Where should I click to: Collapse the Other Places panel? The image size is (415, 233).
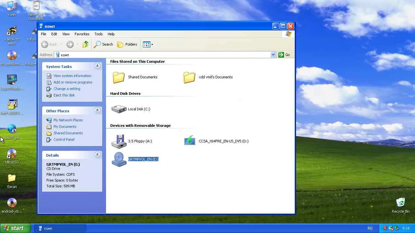coord(97,110)
